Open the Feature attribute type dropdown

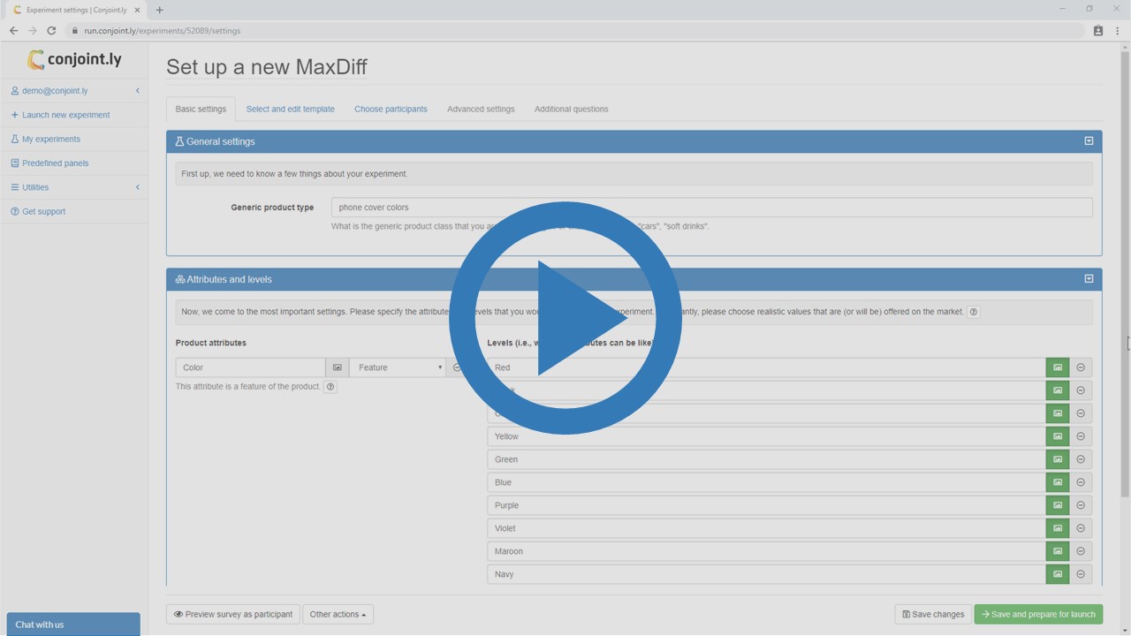click(398, 367)
